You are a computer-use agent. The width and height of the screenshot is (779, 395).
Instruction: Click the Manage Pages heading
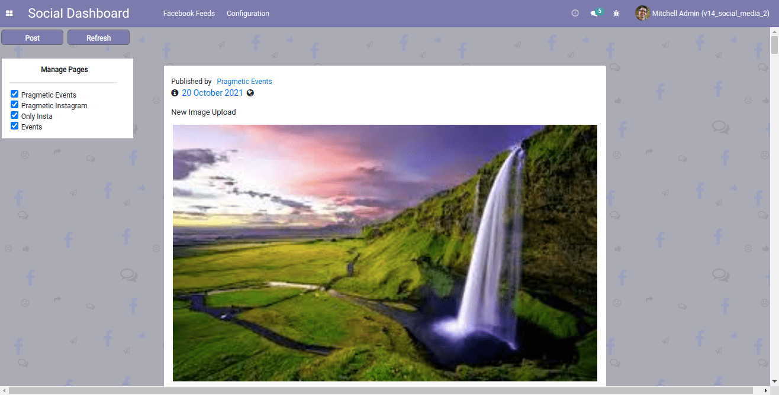[65, 70]
